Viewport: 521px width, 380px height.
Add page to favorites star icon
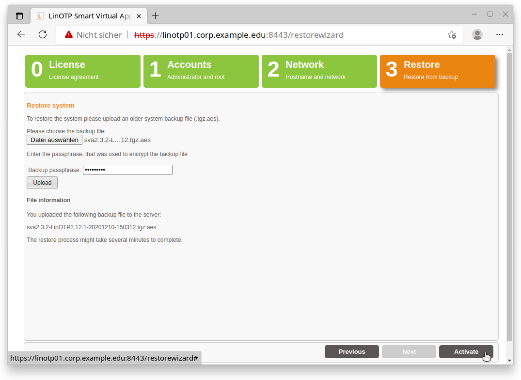451,34
